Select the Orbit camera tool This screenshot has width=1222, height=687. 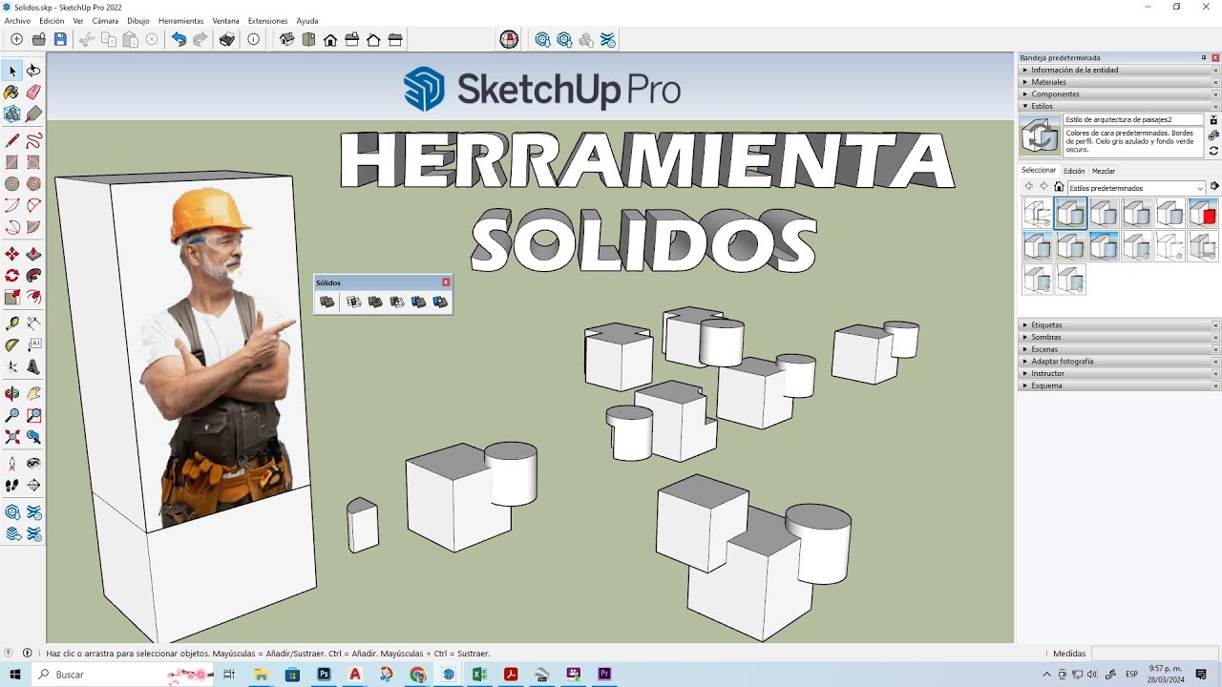(x=12, y=393)
